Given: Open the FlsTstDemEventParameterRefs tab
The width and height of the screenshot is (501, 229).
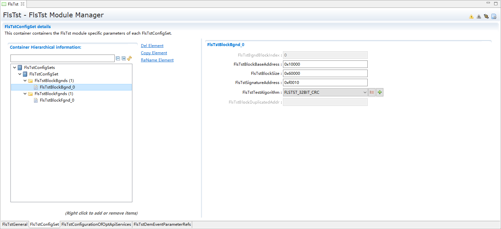Looking at the screenshot, I should [x=162, y=224].
